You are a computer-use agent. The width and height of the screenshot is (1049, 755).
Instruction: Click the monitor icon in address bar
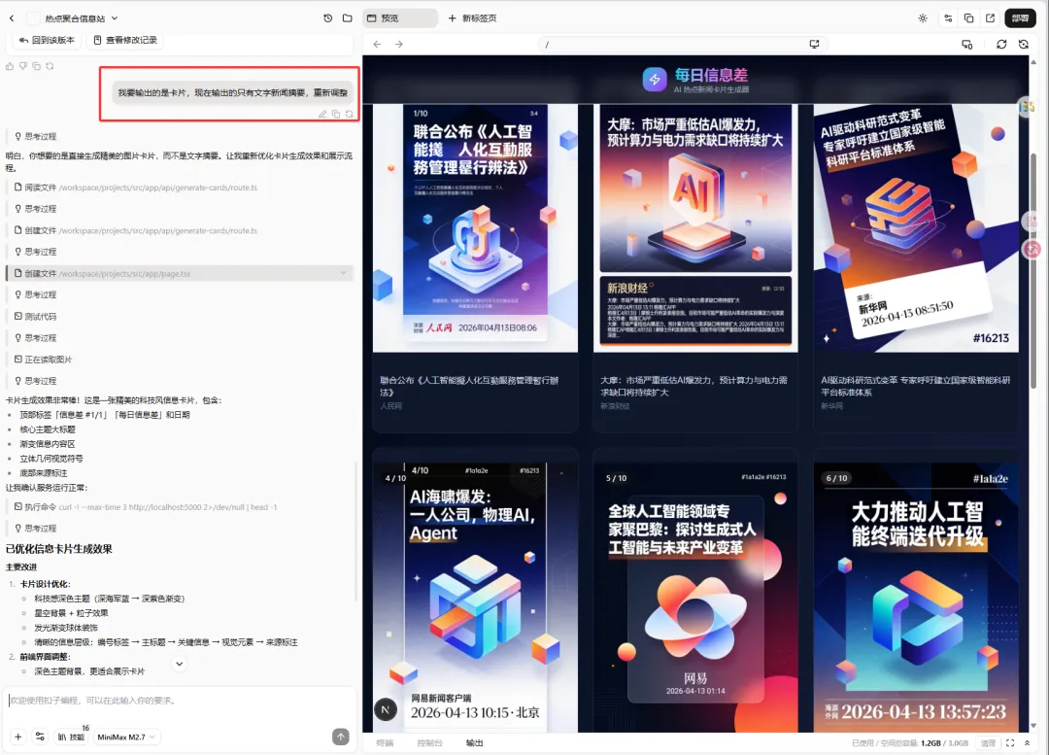coord(814,44)
